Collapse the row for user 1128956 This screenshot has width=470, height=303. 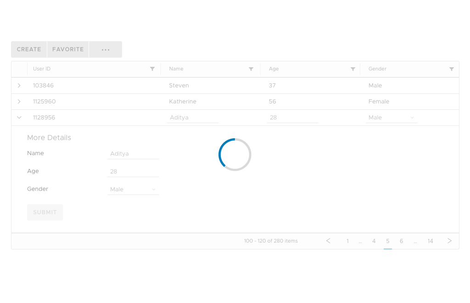coord(19,118)
